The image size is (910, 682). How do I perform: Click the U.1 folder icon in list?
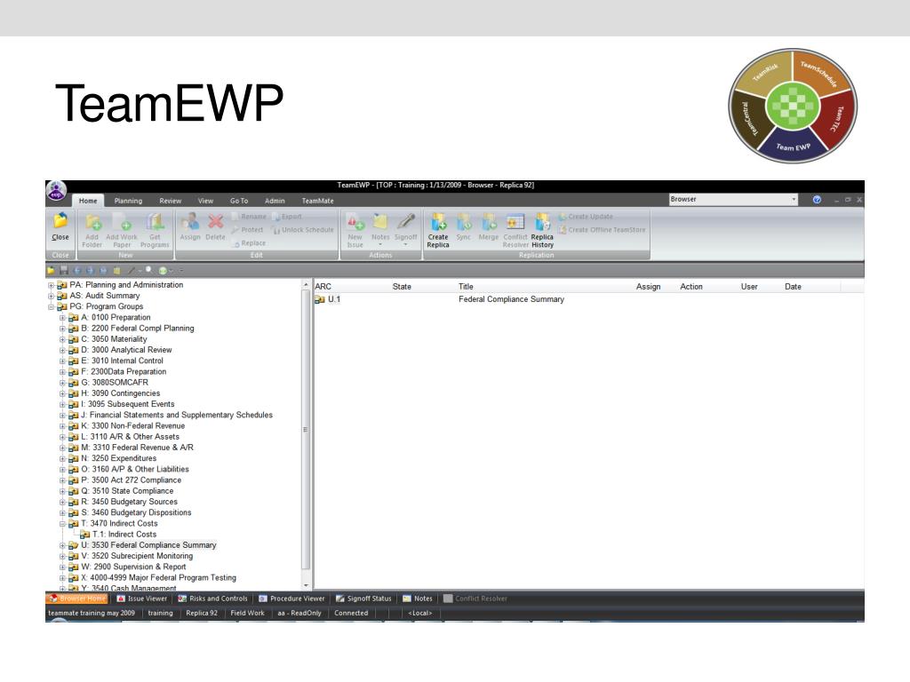tap(320, 299)
